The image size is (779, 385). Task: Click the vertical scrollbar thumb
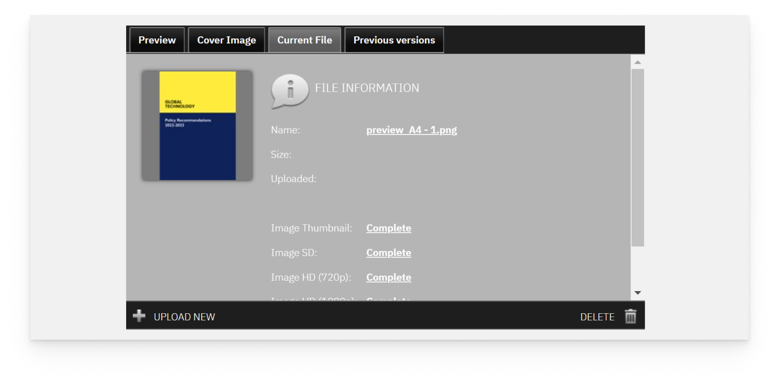[638, 158]
